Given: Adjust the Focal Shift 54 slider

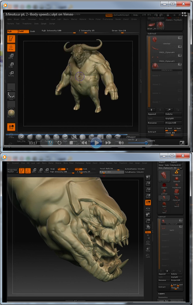Looking at the screenshot, I should 111,169.
